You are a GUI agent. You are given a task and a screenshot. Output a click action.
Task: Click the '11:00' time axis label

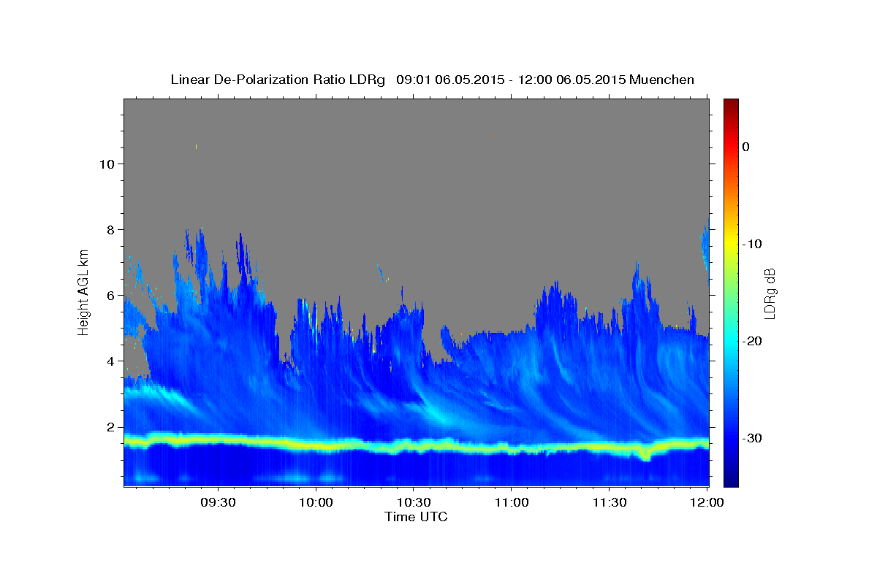coord(512,503)
